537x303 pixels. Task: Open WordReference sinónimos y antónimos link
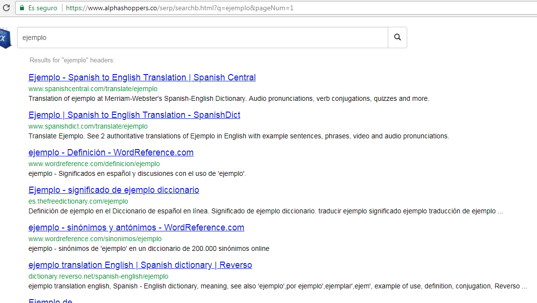tap(136, 228)
